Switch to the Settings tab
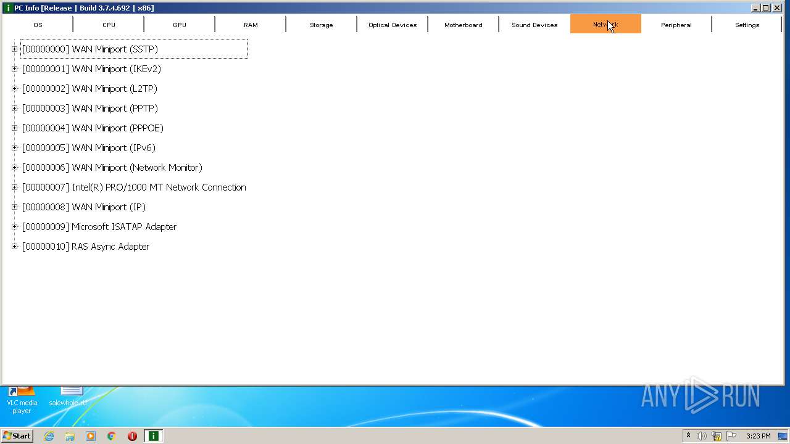 coord(747,25)
